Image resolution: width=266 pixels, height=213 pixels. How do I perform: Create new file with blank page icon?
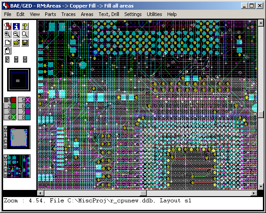[x=8, y=43]
